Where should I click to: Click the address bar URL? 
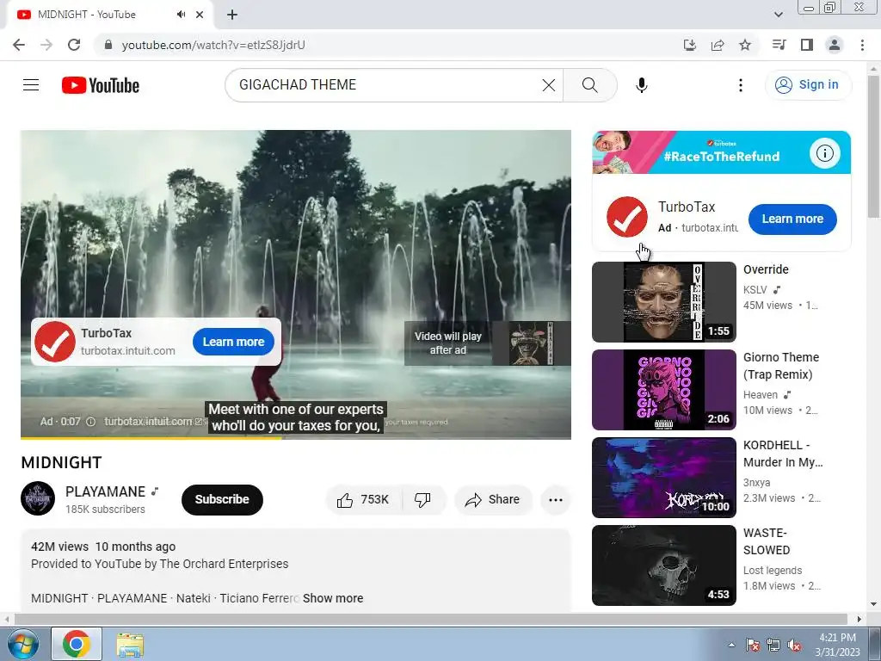[x=213, y=45]
